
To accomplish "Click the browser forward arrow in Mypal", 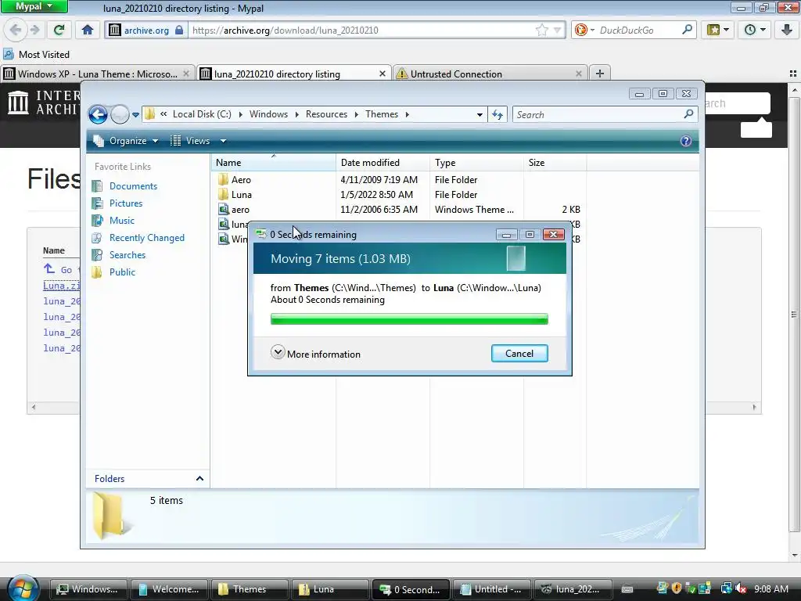I will (34, 31).
